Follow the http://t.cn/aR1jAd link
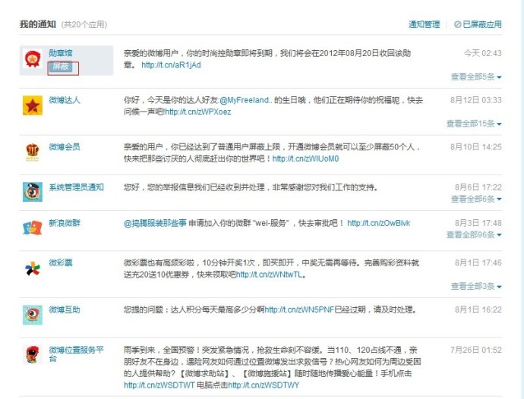This screenshot has width=524, height=399. point(171,64)
